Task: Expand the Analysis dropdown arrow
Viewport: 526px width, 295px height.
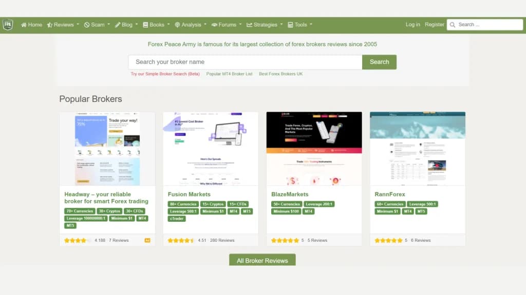Action: click(205, 25)
